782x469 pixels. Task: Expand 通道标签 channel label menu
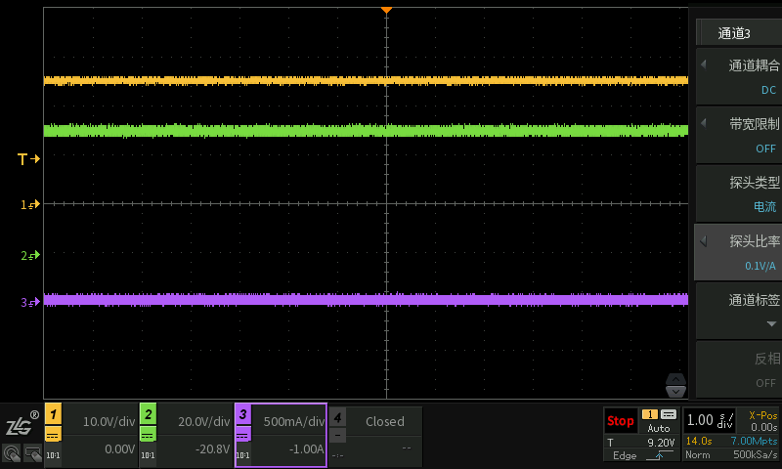(739, 312)
